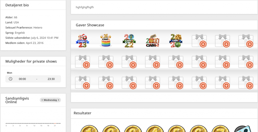This screenshot has width=258, height=132.
Task: Add gift to first empty top-row slot
Action: coord(203,44)
